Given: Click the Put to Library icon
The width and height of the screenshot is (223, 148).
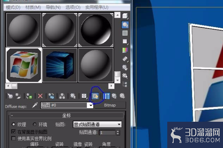Looking at the screenshot, I should [73, 96].
